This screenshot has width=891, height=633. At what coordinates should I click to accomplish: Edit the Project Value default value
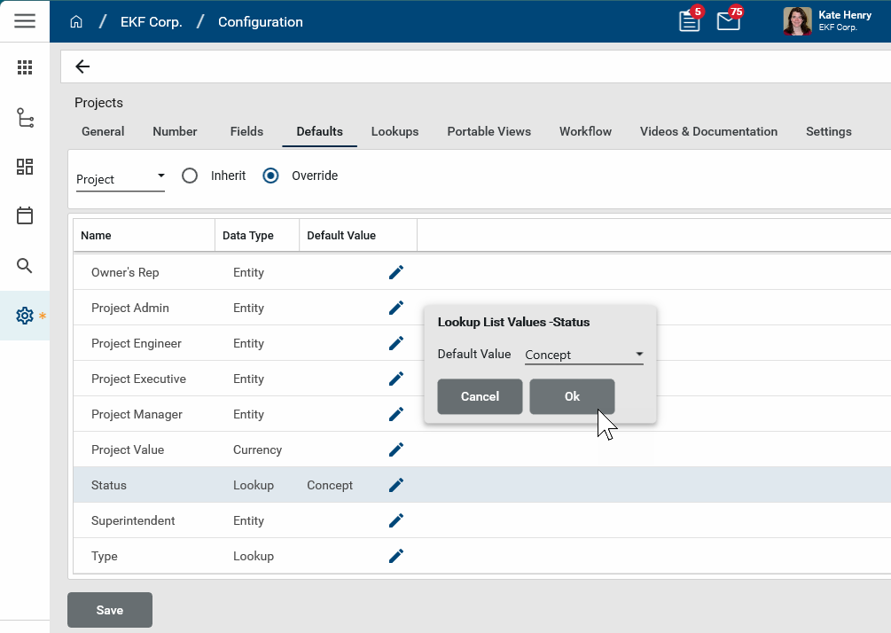[x=396, y=449]
